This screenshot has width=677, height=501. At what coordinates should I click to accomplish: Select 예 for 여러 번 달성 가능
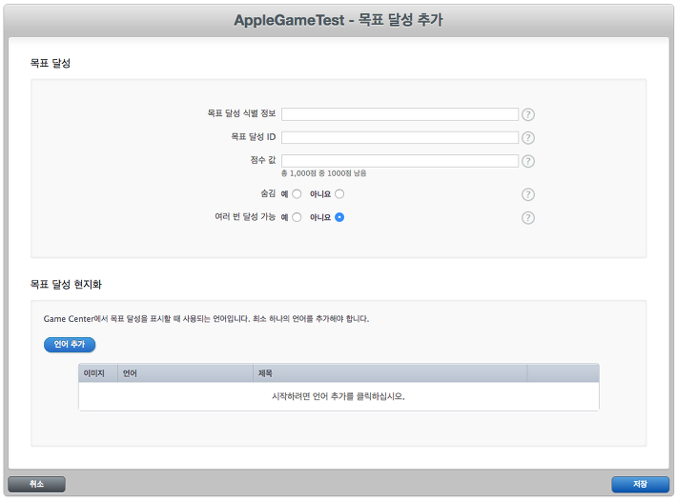click(x=297, y=217)
